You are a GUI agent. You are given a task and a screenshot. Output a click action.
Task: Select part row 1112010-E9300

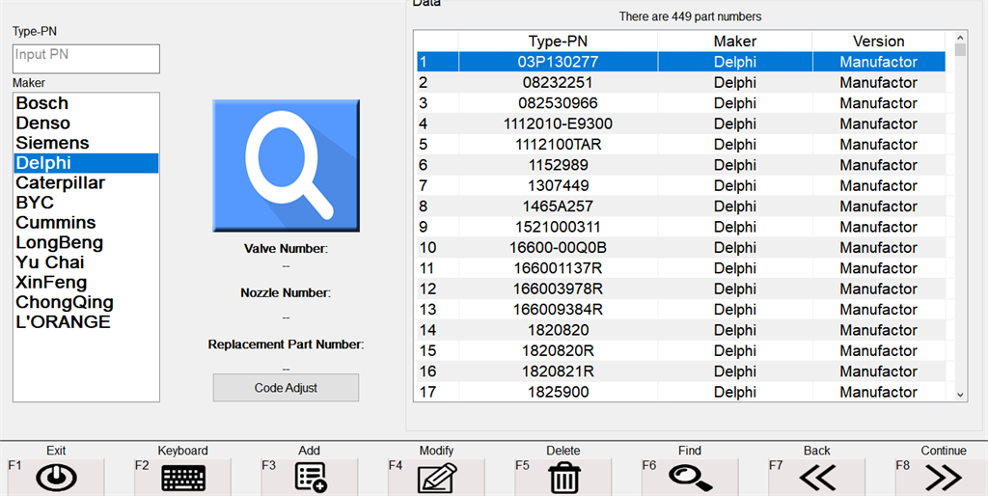pyautogui.click(x=558, y=124)
